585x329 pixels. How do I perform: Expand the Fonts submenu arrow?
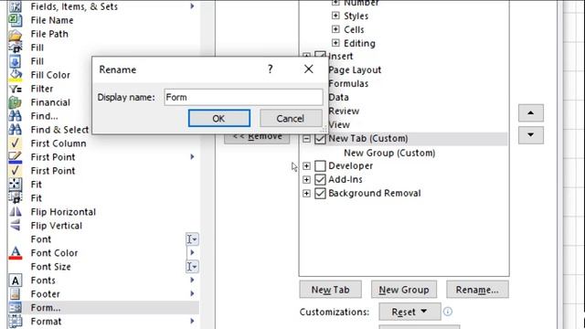click(x=192, y=280)
